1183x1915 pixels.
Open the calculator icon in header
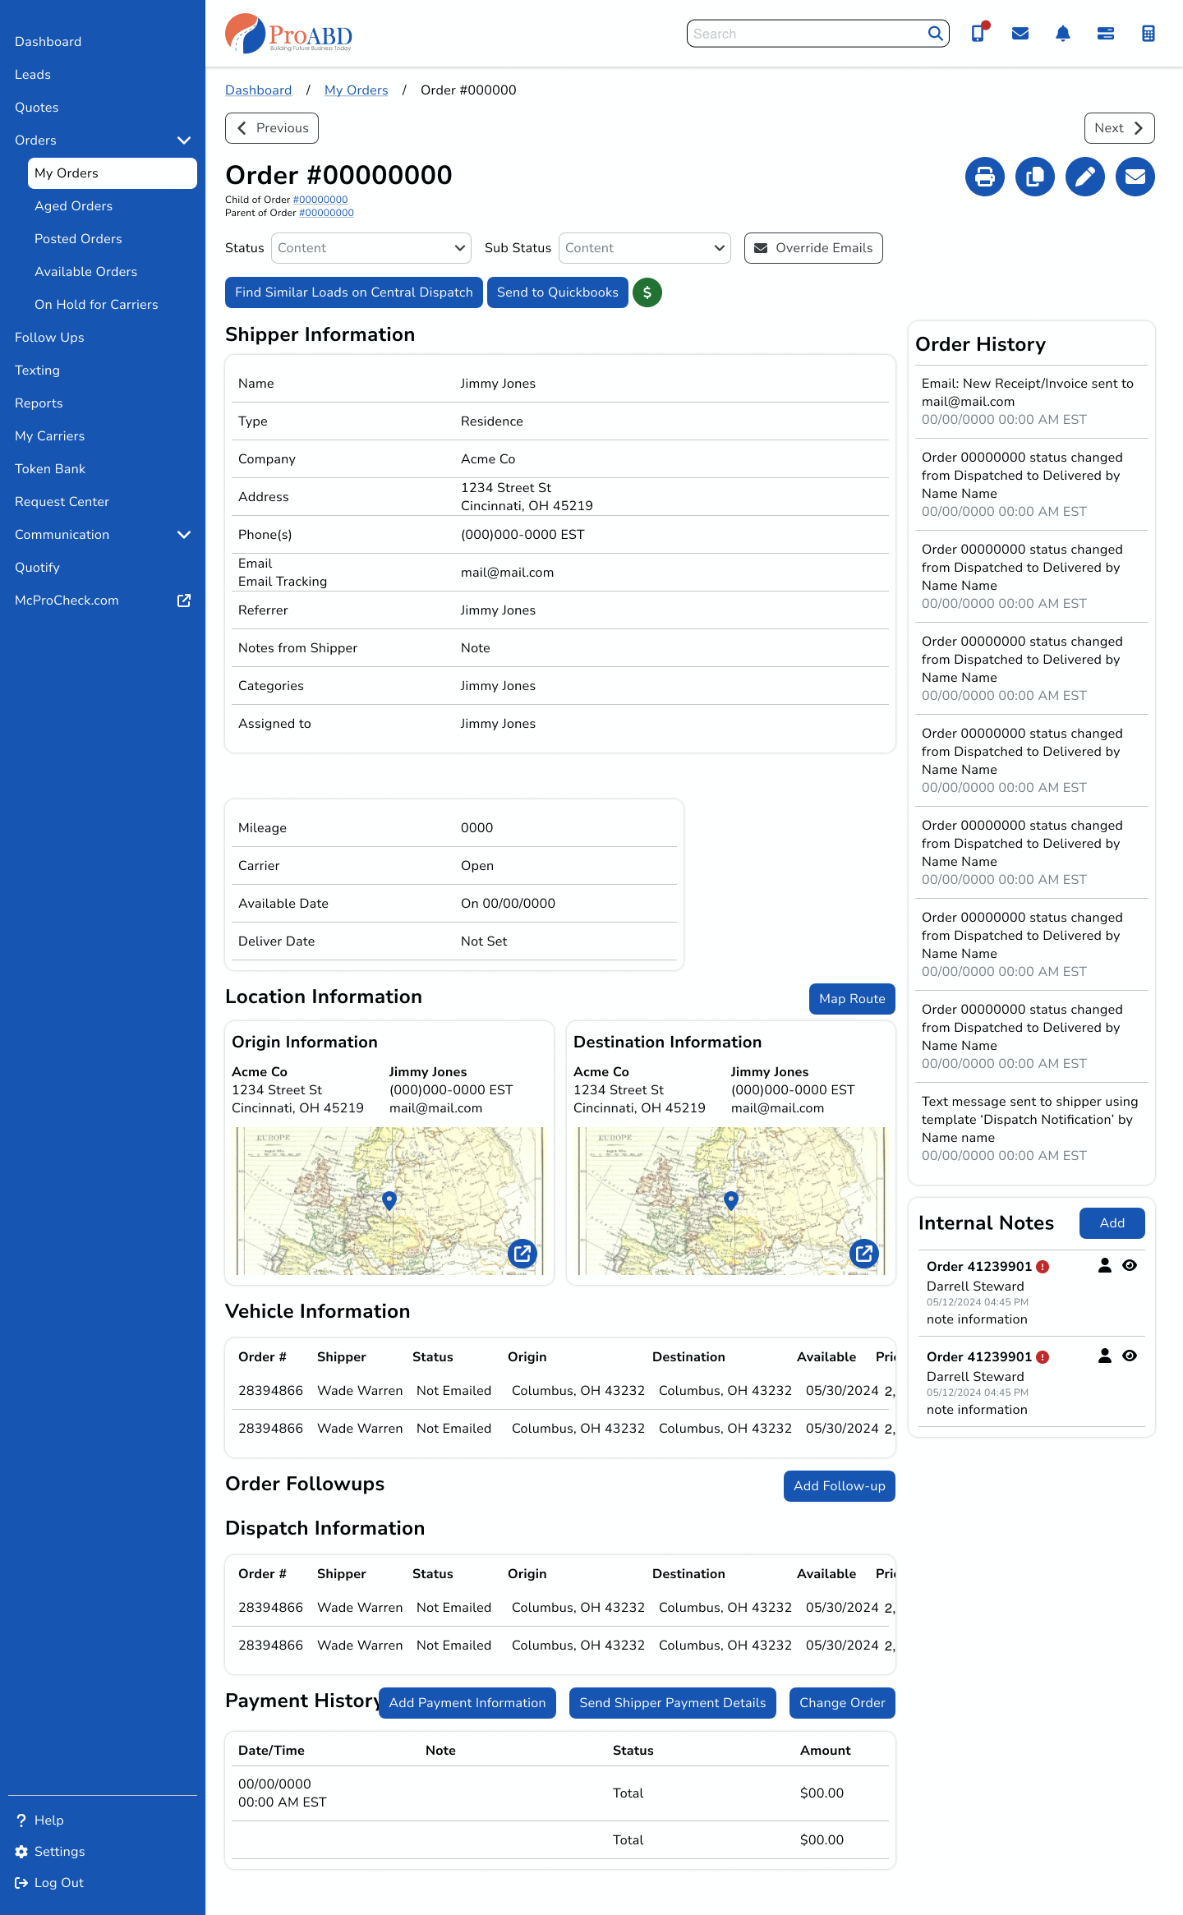(1148, 34)
